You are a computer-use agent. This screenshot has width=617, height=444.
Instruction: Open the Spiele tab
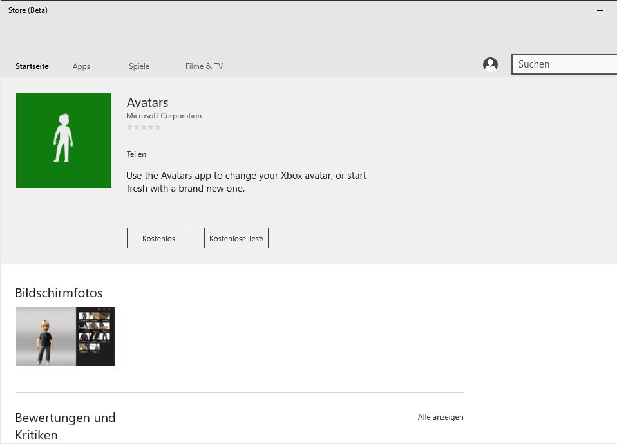[x=139, y=66]
